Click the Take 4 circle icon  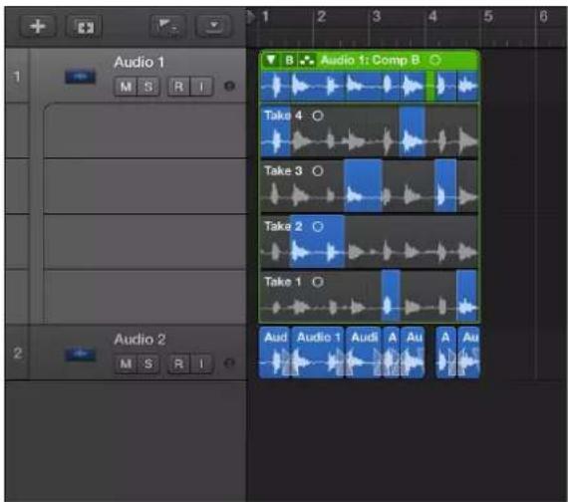(x=318, y=116)
